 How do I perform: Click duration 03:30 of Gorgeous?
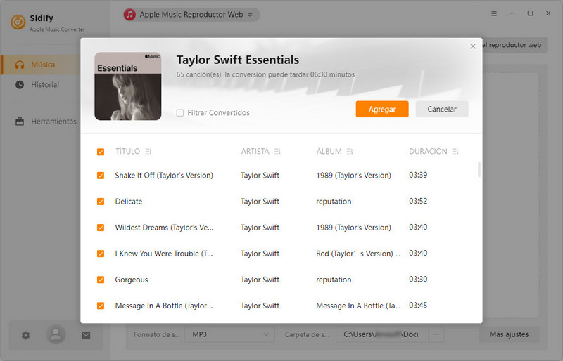coord(418,280)
